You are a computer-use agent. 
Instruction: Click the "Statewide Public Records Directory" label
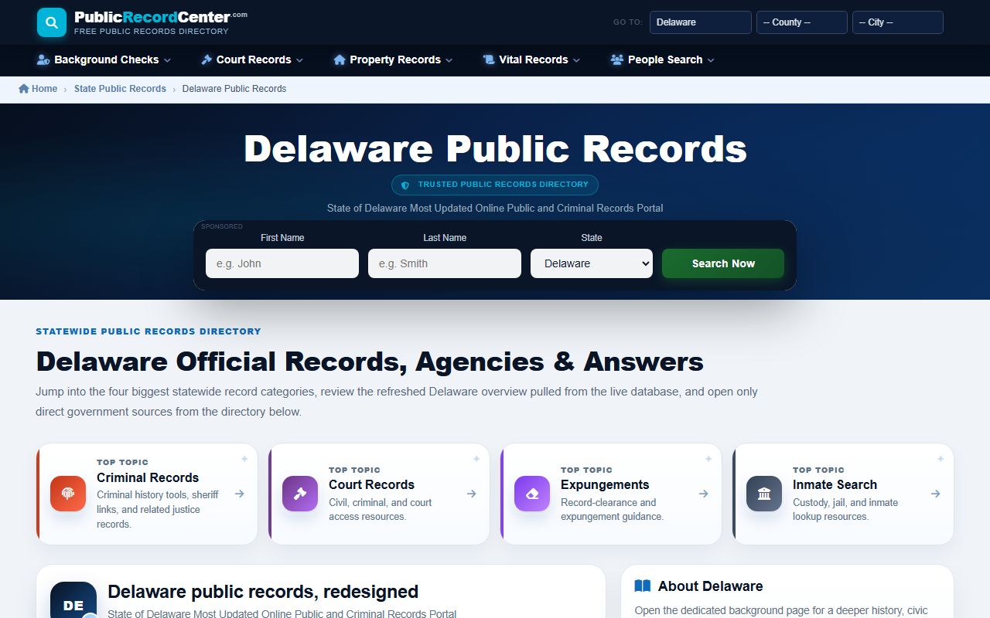148,331
